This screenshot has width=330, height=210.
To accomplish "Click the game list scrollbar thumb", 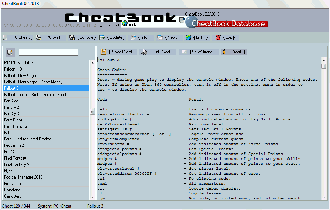I will coord(92,111).
